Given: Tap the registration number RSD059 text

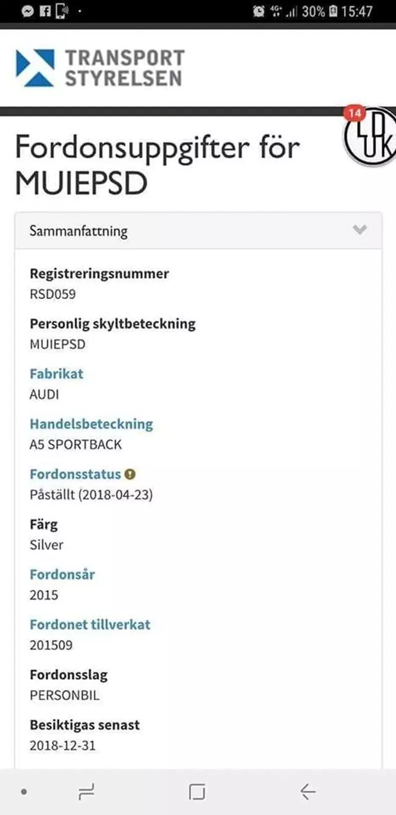Looking at the screenshot, I should pos(53,294).
